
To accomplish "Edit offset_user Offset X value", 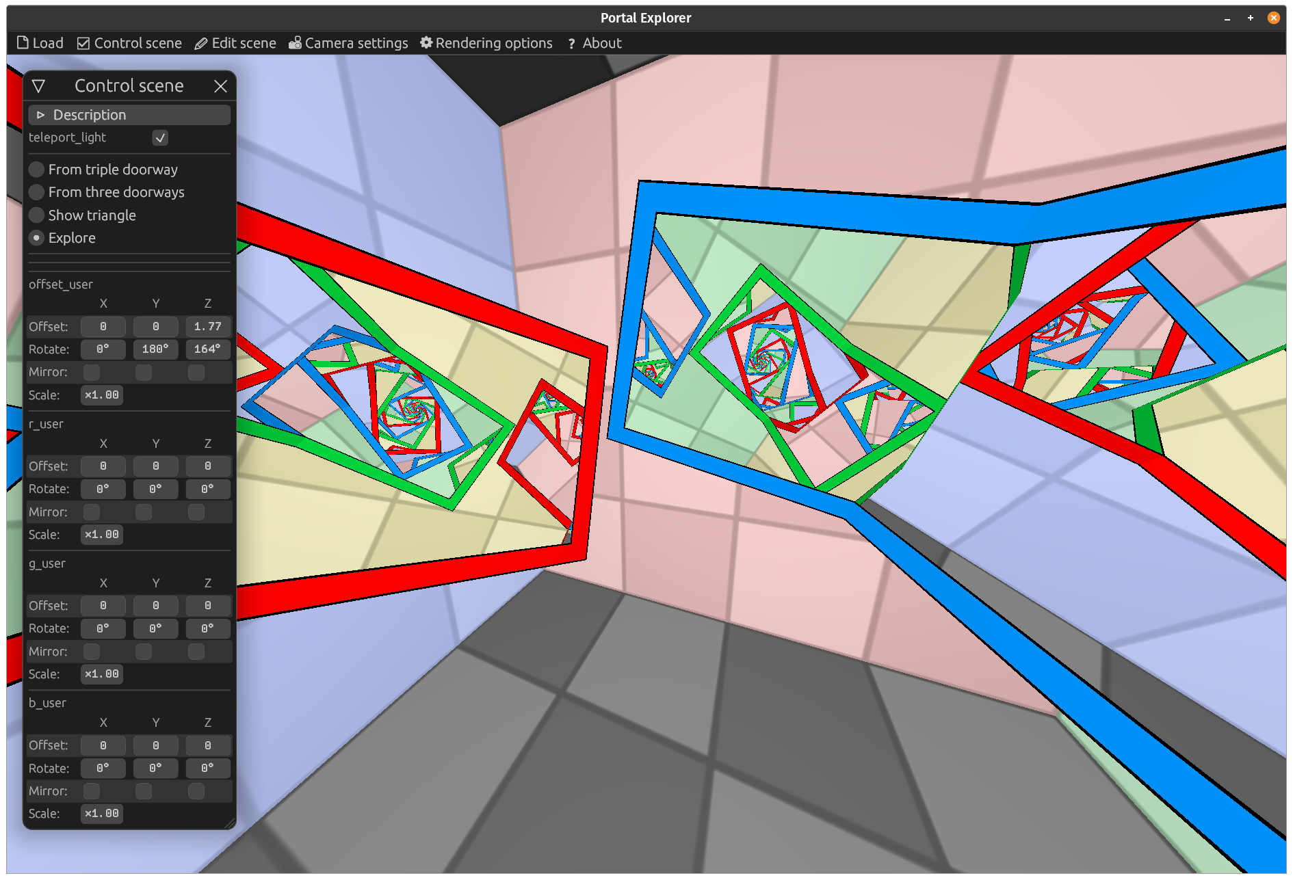I will pyautogui.click(x=103, y=327).
